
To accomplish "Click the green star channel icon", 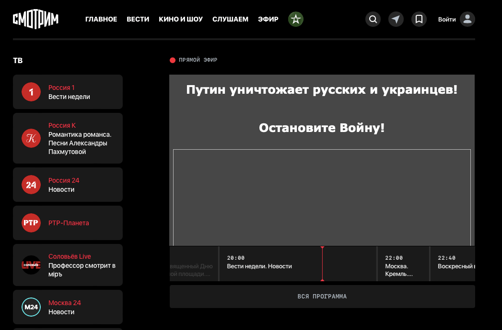I will 295,19.
